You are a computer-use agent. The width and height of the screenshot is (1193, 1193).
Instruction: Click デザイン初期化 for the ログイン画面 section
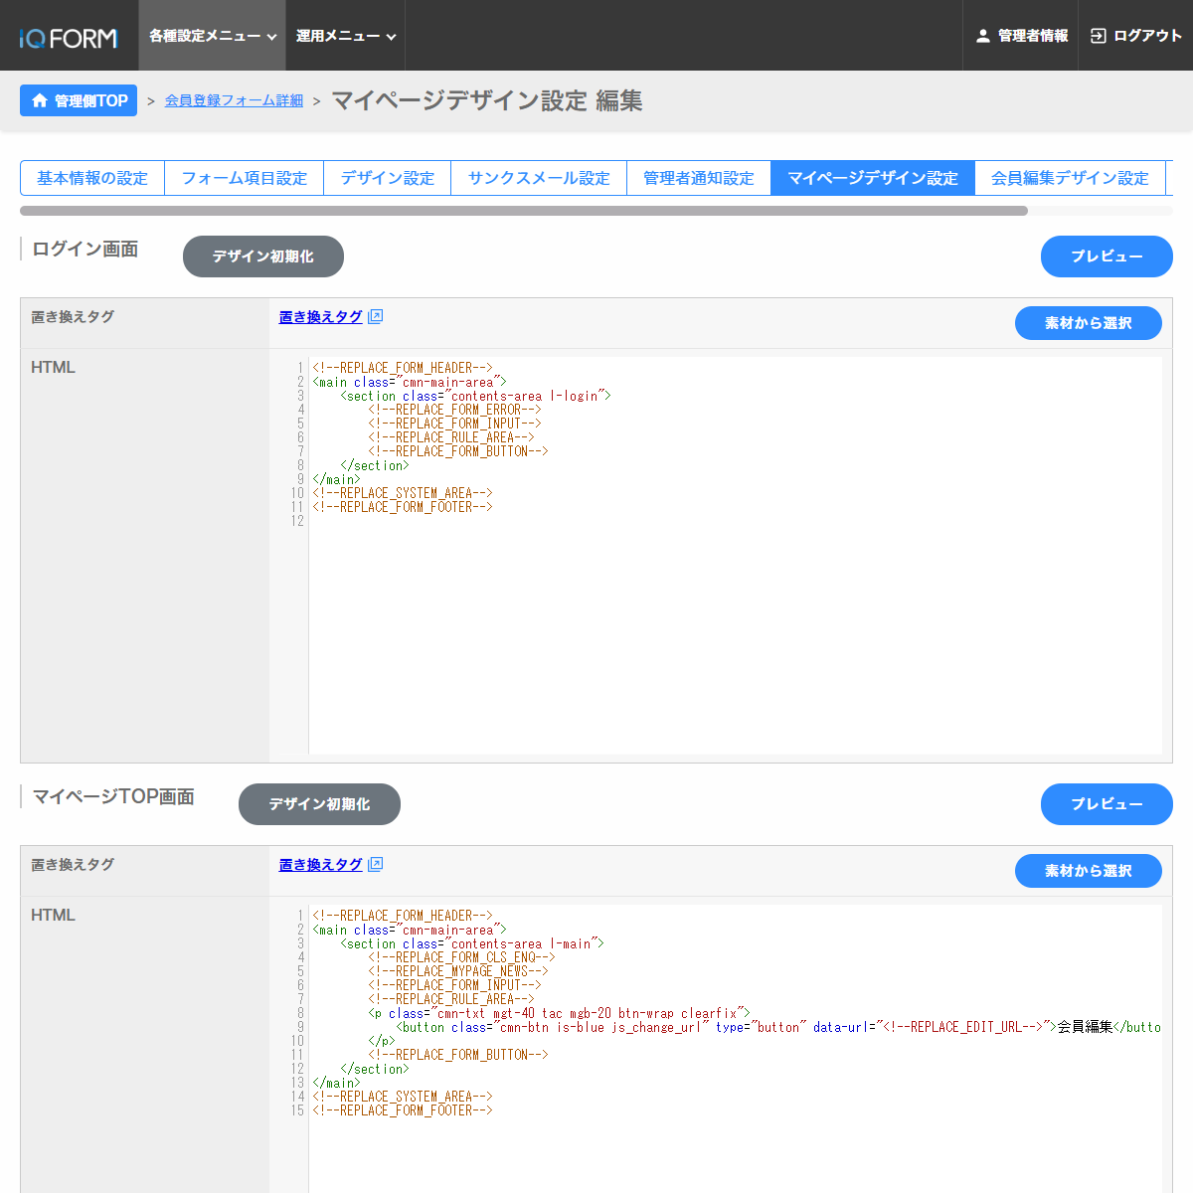tap(262, 256)
